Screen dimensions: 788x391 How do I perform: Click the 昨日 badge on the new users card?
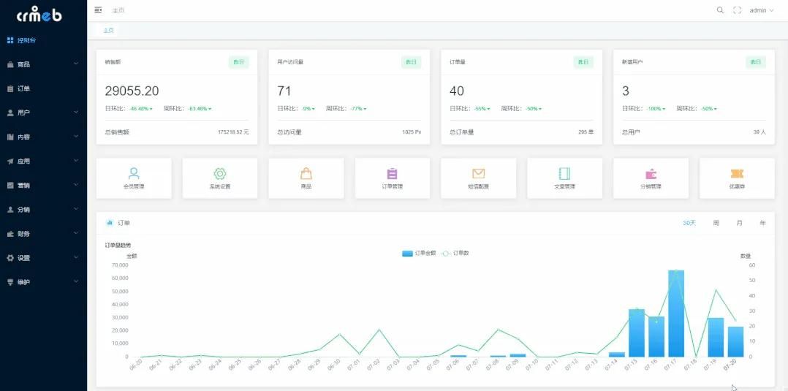point(755,62)
